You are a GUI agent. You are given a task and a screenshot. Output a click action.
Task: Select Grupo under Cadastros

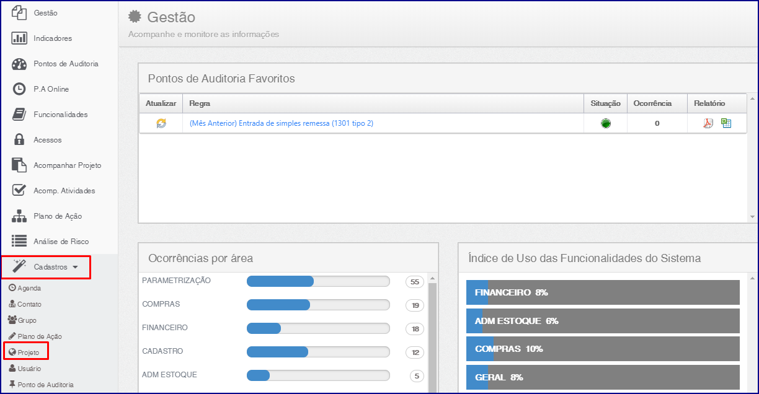click(x=27, y=320)
